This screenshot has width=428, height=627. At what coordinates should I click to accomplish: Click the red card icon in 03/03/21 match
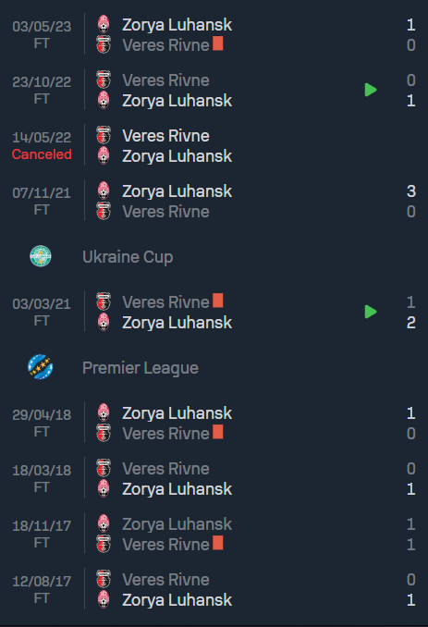tap(218, 301)
